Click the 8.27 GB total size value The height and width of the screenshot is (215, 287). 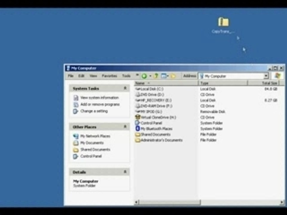pyautogui.click(x=271, y=100)
